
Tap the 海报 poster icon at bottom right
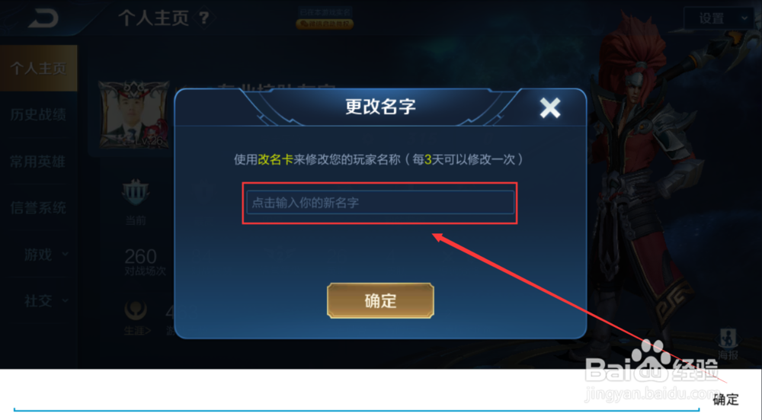tap(728, 344)
